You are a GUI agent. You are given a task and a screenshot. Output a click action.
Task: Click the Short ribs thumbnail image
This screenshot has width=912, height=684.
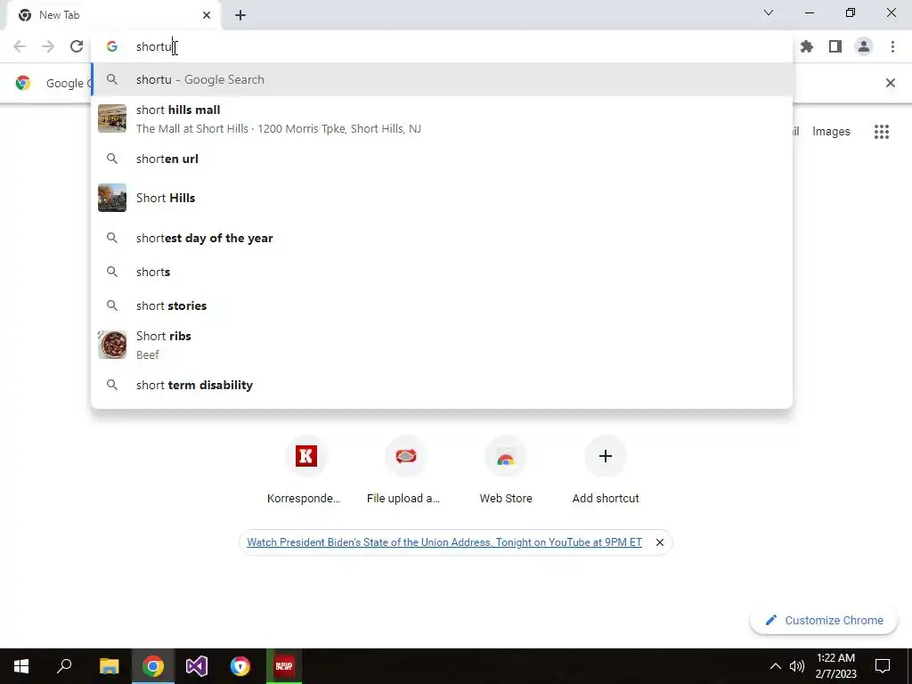click(x=112, y=345)
